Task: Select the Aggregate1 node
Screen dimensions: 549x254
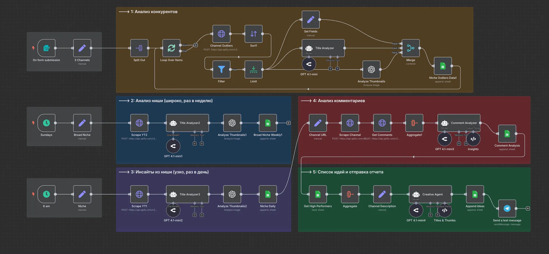Action: 414,123
